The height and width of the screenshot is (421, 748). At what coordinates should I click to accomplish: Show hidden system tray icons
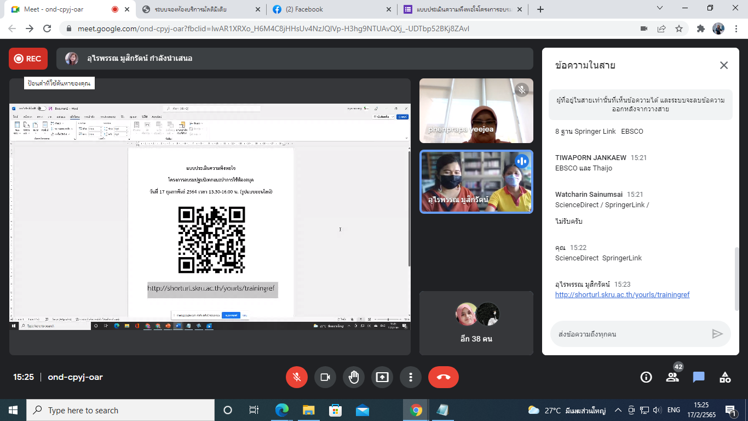click(618, 410)
